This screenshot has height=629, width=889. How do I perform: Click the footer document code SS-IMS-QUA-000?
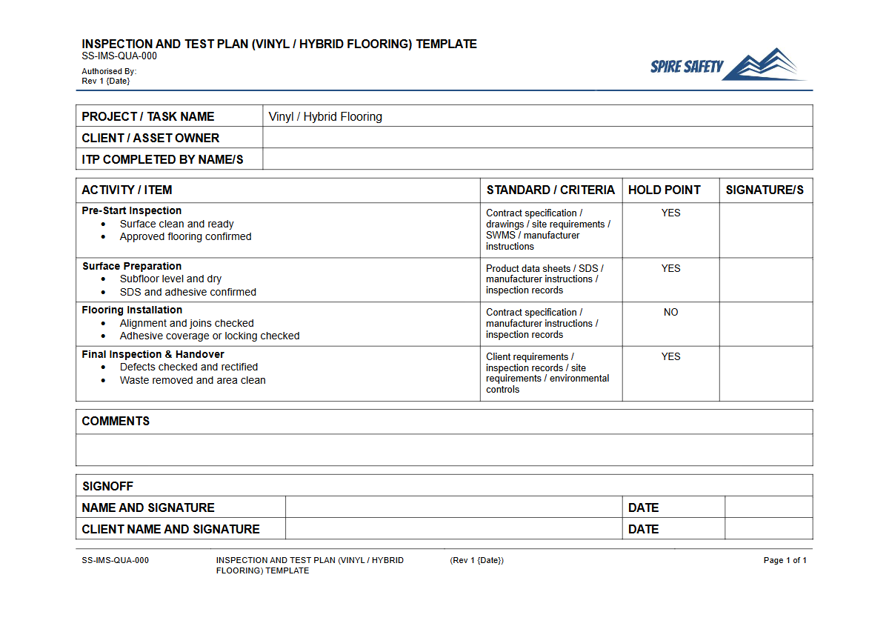point(115,560)
